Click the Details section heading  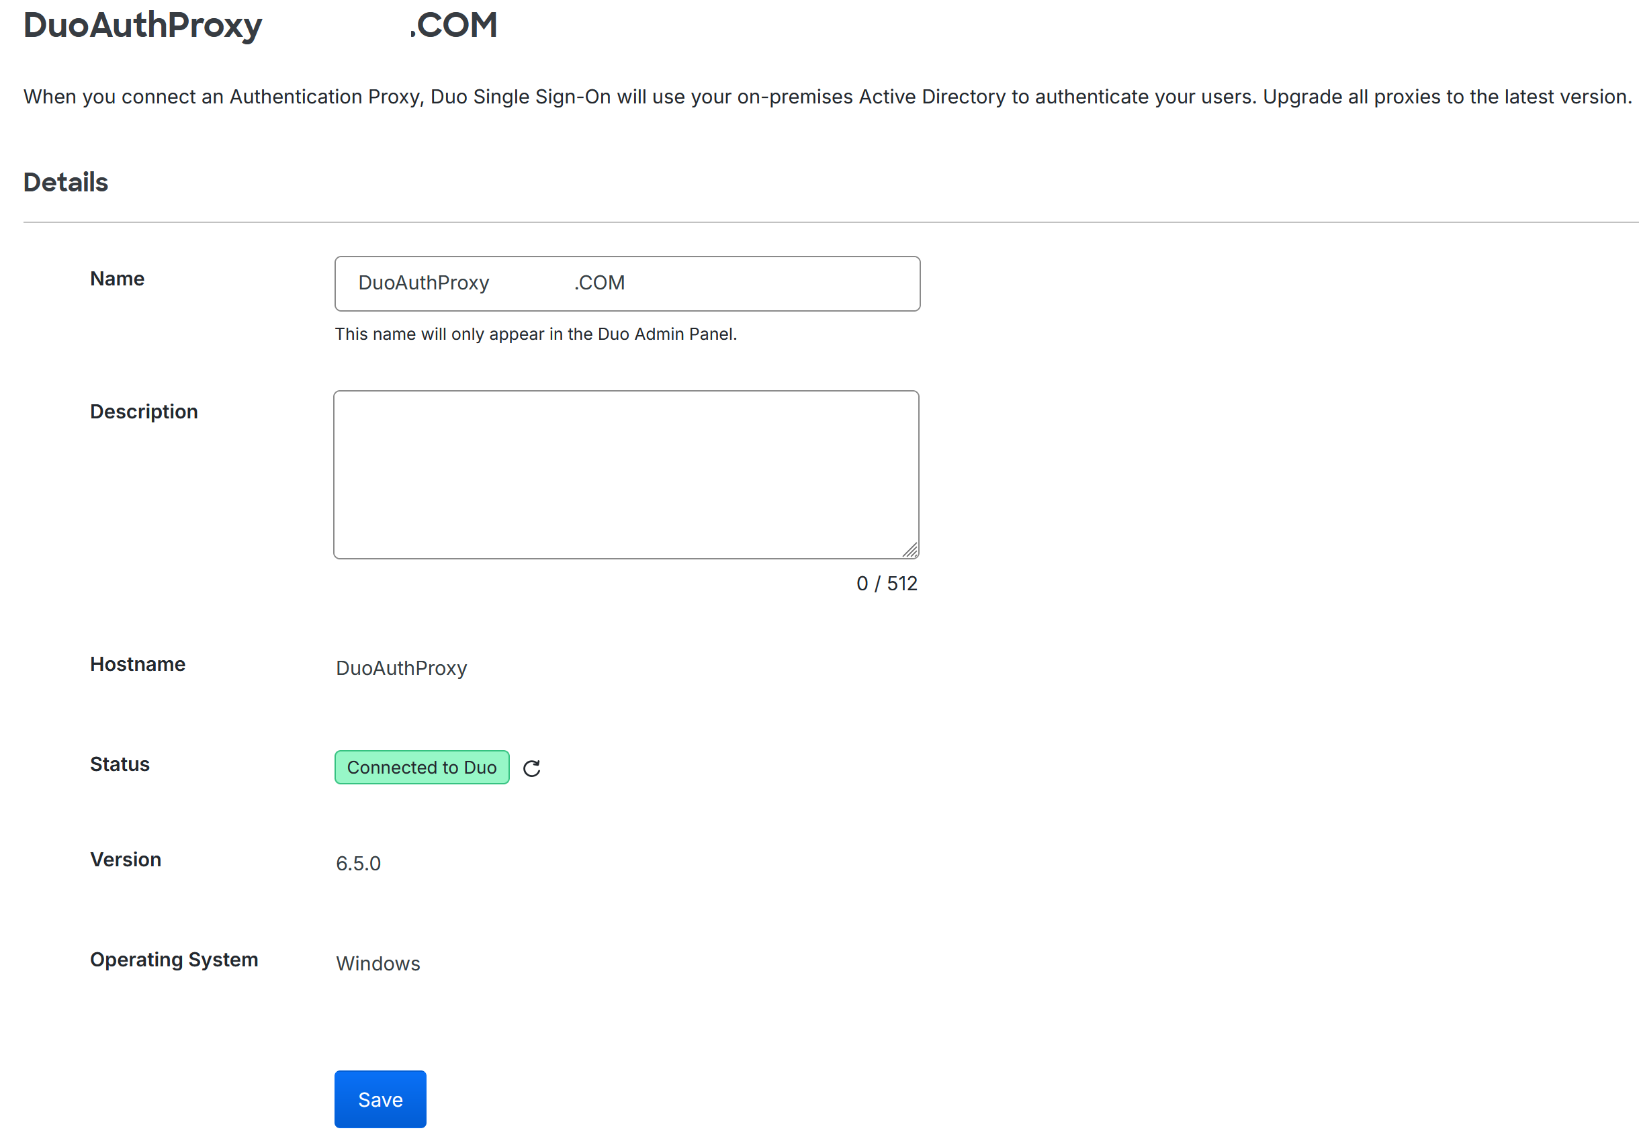coord(65,183)
